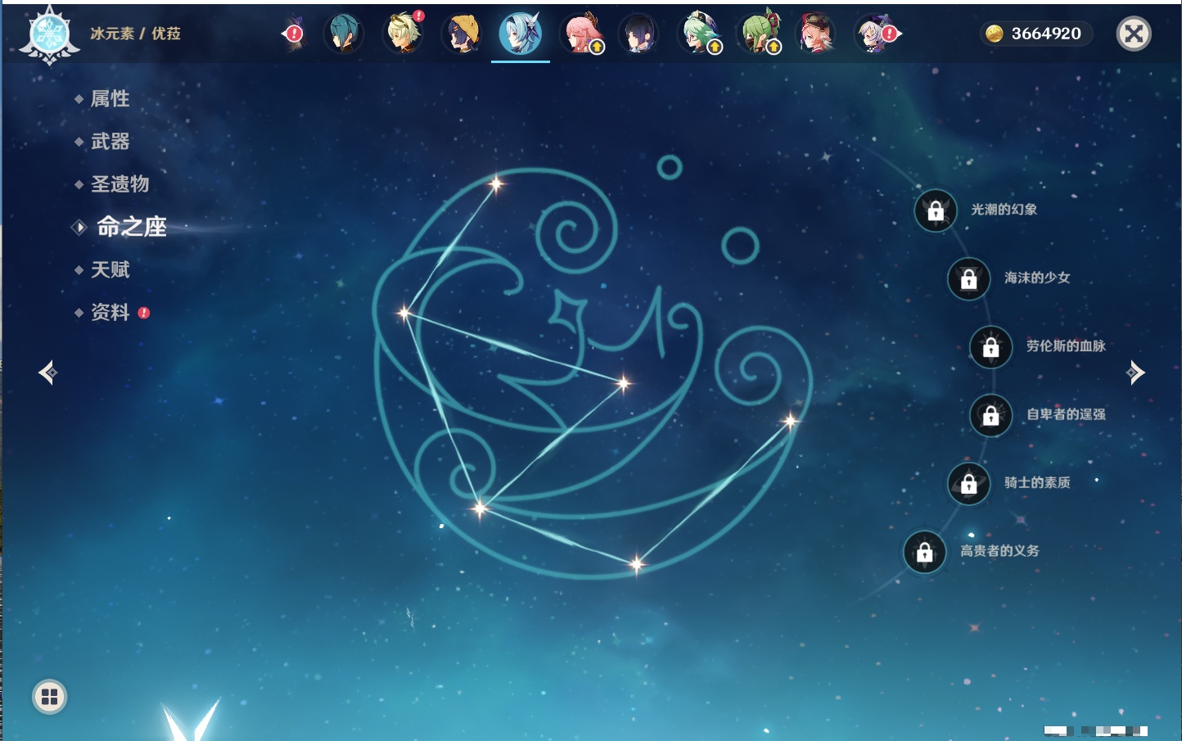Click the Cryo element emblem icon
This screenshot has height=741, width=1182.
49,35
